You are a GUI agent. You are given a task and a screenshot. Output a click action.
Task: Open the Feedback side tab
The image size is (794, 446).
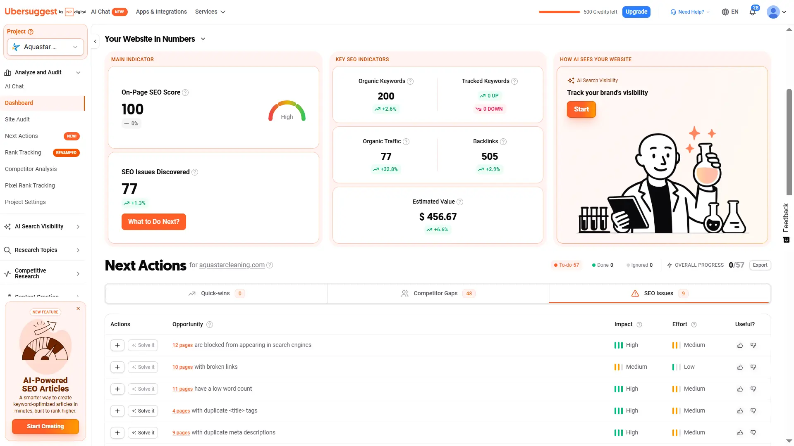[786, 223]
